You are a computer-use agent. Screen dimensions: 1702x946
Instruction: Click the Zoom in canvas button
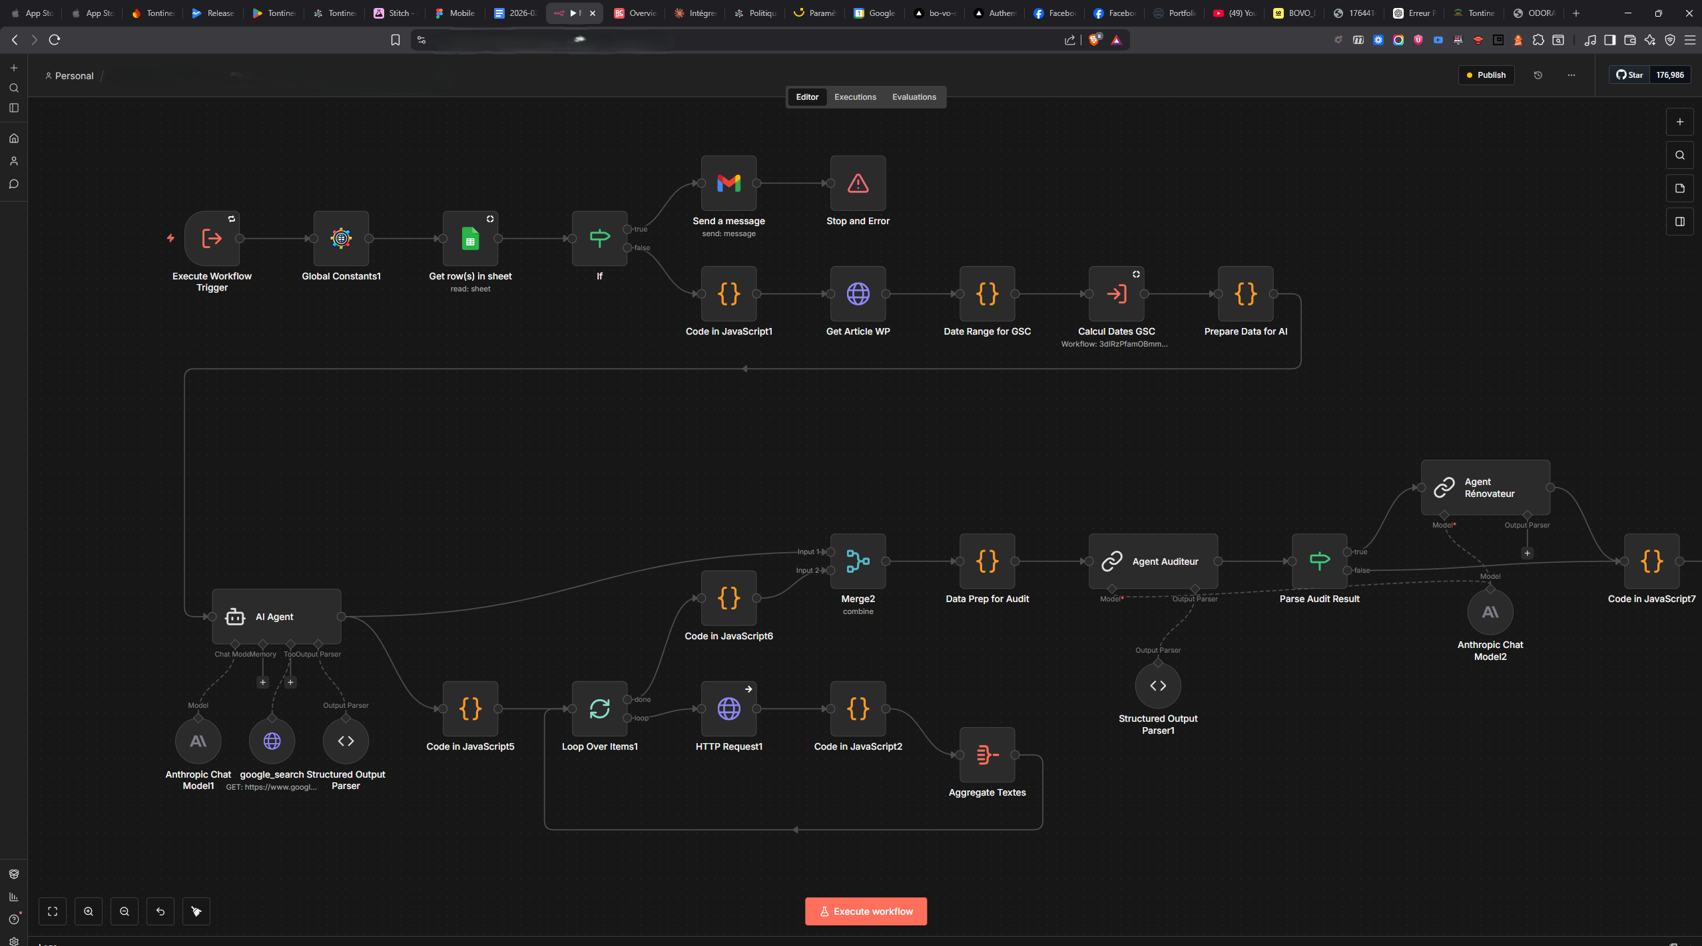pos(89,911)
